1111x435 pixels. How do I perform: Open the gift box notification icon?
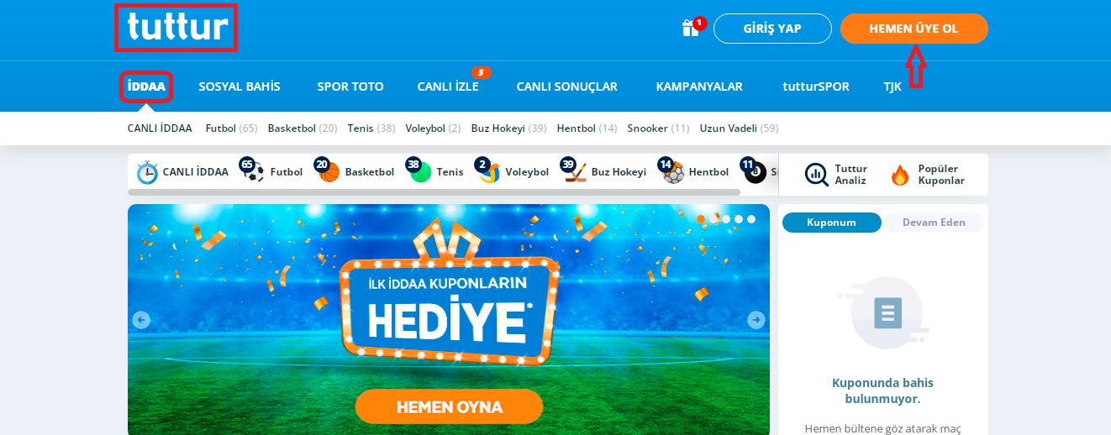[691, 28]
